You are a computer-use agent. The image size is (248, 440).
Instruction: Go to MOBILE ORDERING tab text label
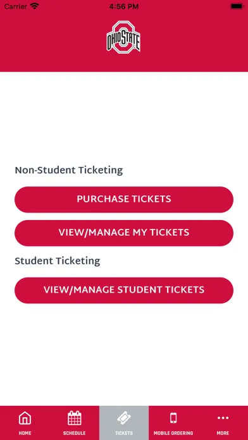[173, 433]
